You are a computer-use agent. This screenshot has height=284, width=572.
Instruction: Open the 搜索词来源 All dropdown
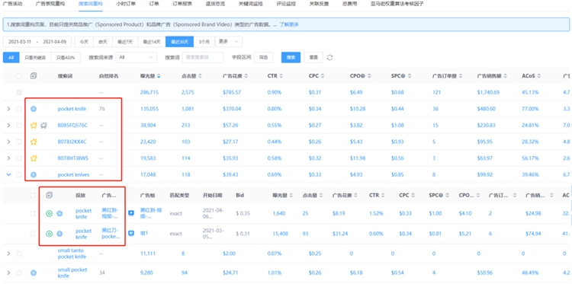pyautogui.click(x=136, y=58)
